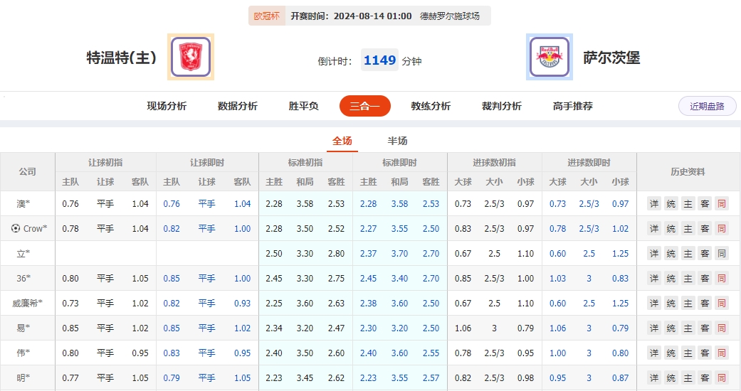The width and height of the screenshot is (741, 391).
Task: Click the 近期盘路 button
Action: pyautogui.click(x=707, y=106)
